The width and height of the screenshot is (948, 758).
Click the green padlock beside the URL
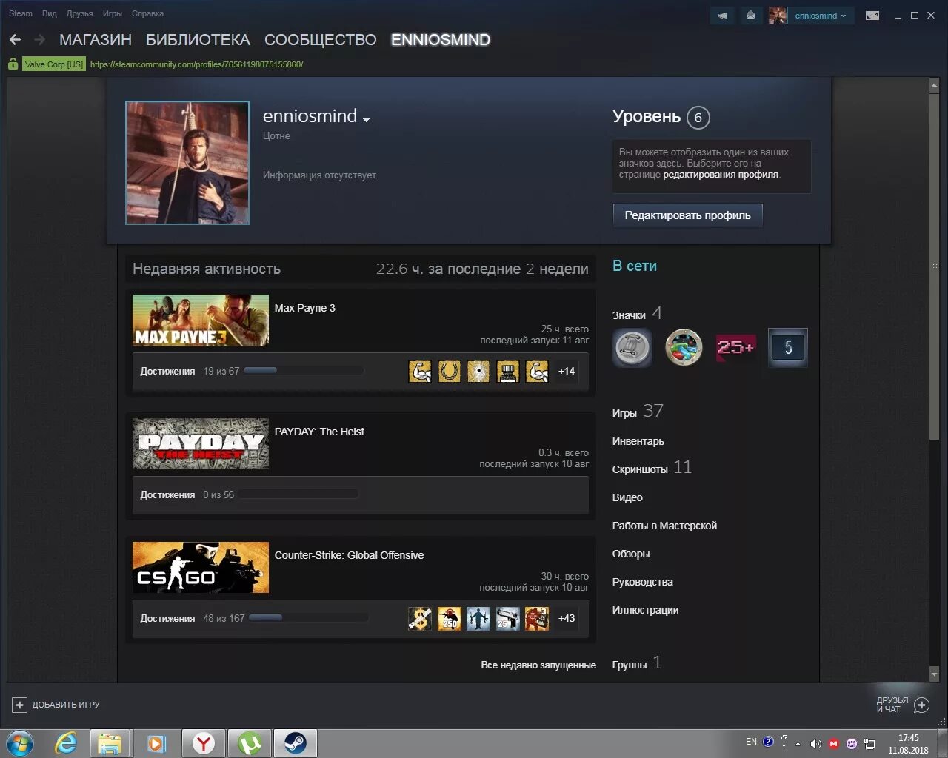coord(13,64)
